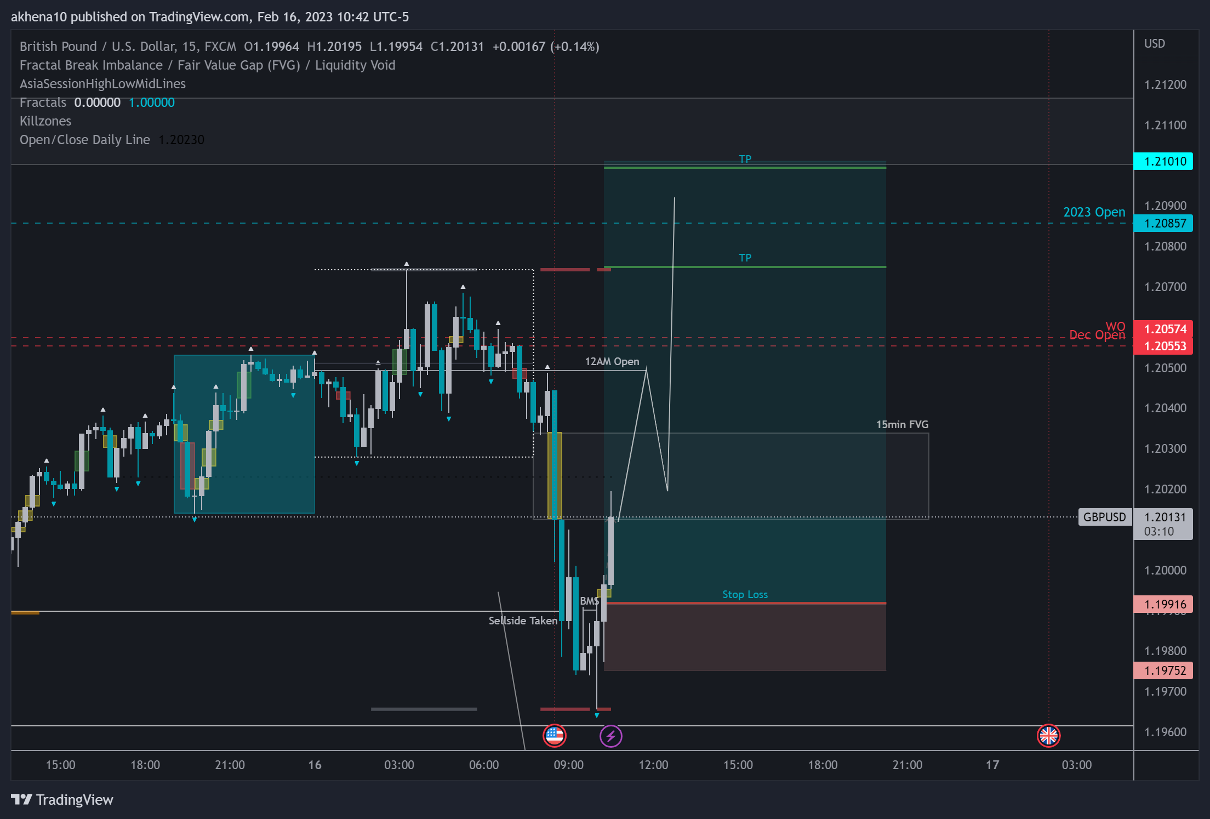The height and width of the screenshot is (819, 1210).
Task: Click the C1.20131 close value in header
Action: [457, 47]
